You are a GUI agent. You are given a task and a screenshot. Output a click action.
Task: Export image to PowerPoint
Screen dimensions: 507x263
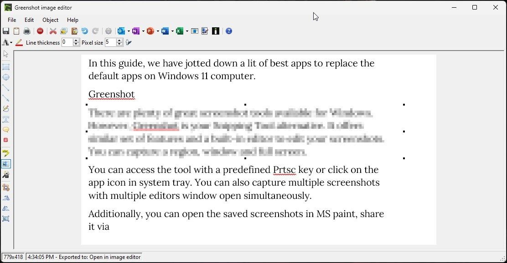coord(150,31)
